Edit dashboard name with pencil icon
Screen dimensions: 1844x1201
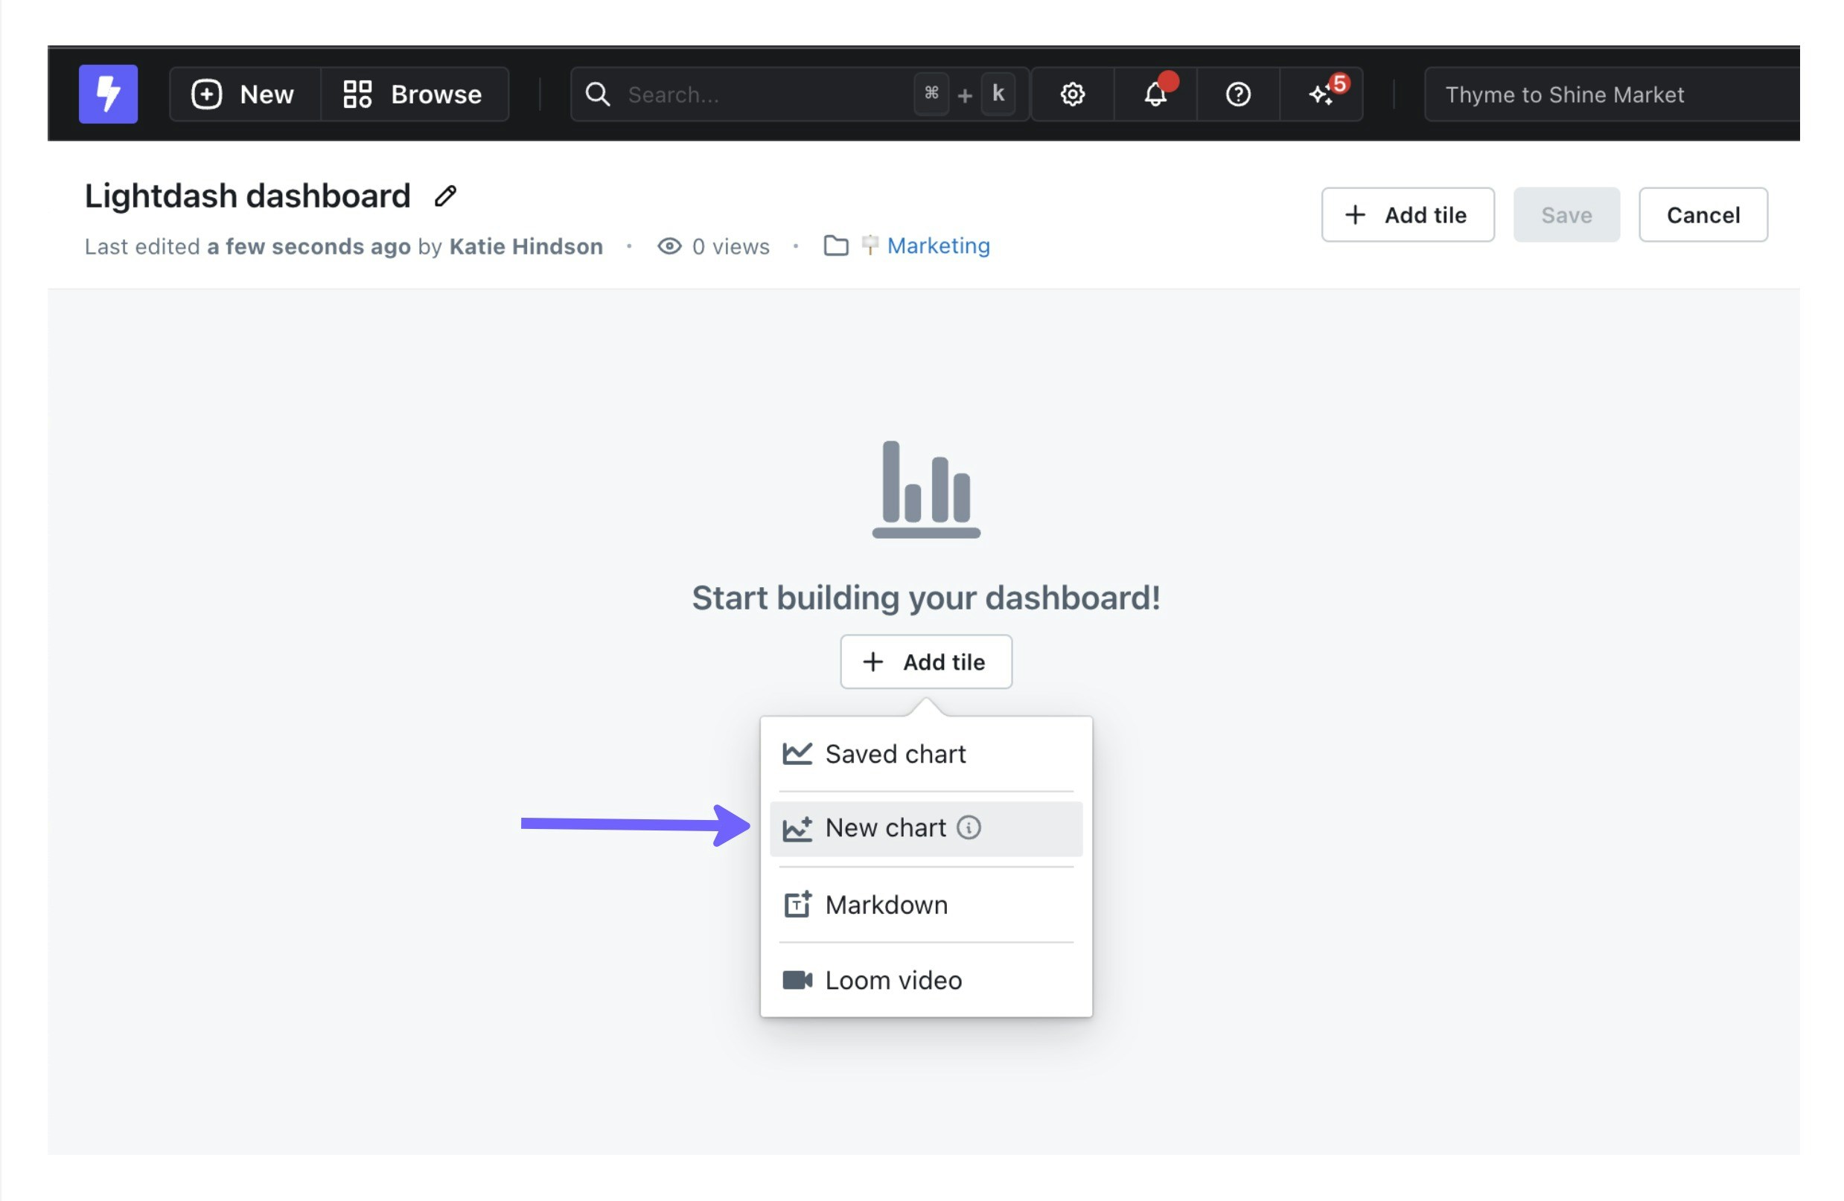444,196
